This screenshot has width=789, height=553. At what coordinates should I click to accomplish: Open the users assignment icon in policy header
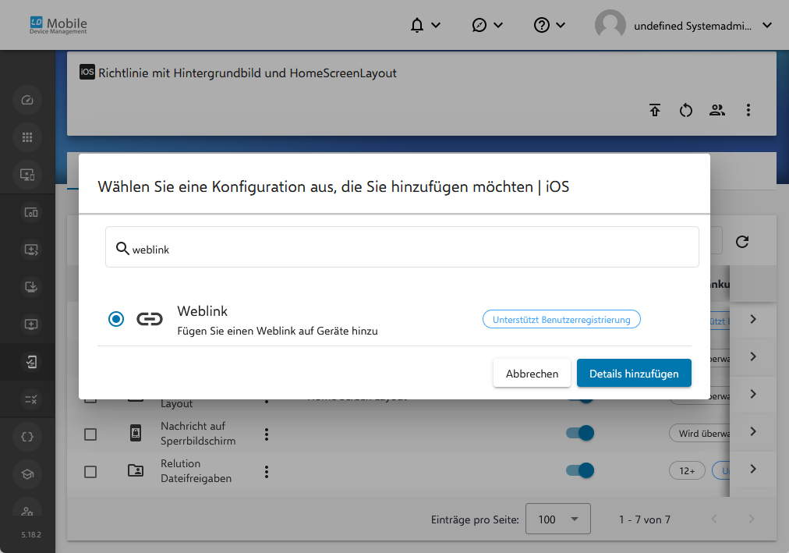[x=717, y=110]
